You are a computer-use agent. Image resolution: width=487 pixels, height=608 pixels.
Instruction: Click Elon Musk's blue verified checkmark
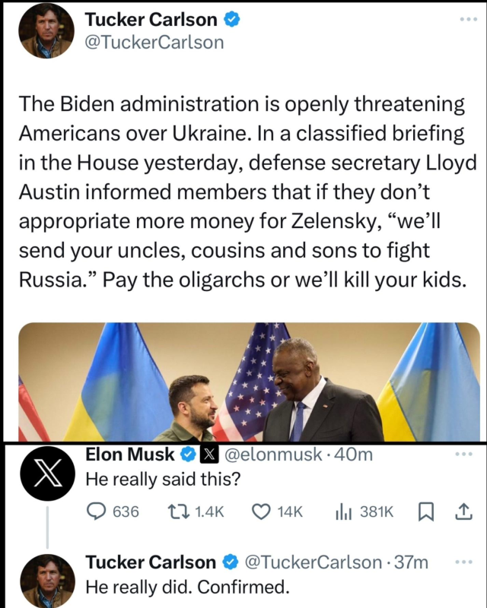tap(186, 455)
